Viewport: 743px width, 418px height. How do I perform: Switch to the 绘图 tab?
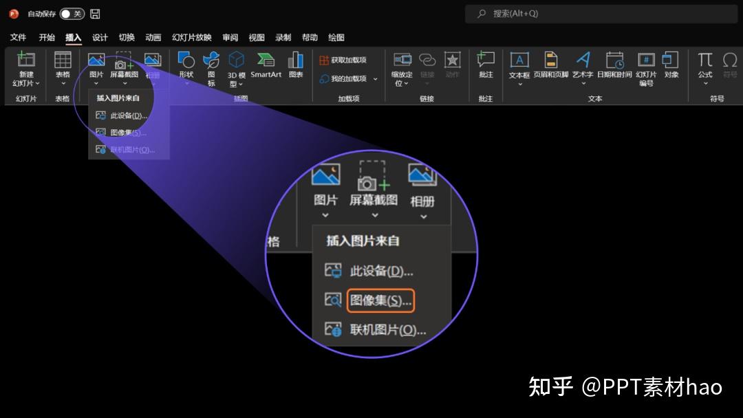[336, 37]
